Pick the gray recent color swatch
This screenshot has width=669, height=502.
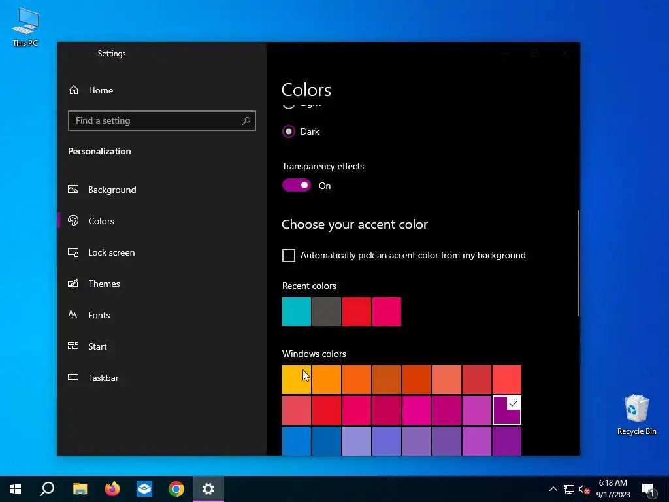coord(327,312)
